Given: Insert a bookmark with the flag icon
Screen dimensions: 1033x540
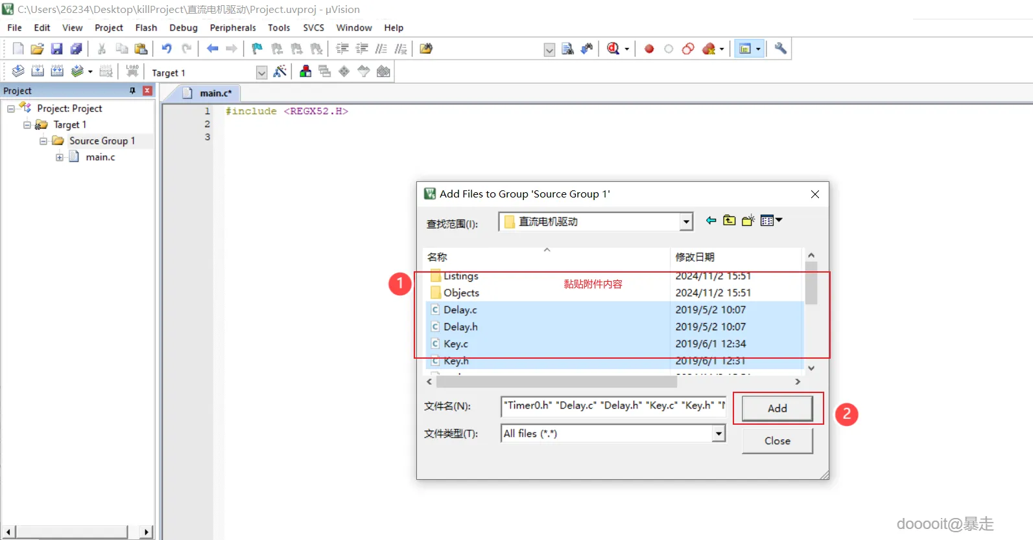Looking at the screenshot, I should pos(257,49).
